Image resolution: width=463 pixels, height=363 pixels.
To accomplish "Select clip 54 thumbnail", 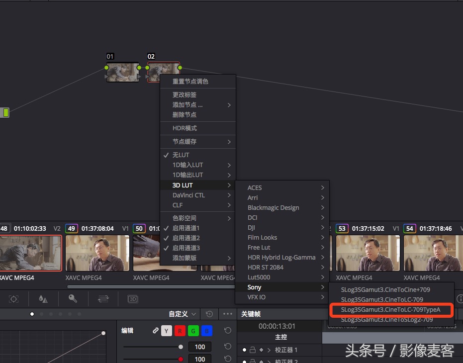I will 433,253.
